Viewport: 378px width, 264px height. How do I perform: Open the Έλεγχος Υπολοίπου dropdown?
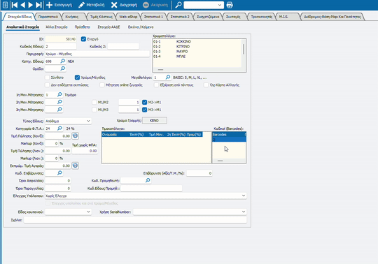146,196
